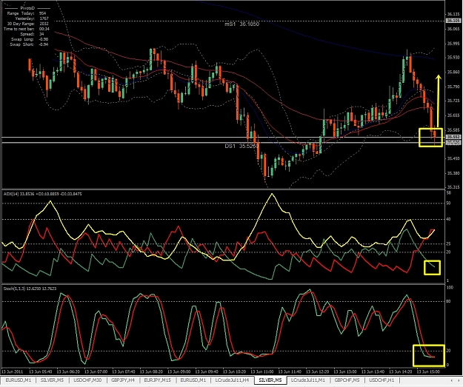Click the 35.450 price scale label
This screenshot has width=463, height=387.
(453, 158)
